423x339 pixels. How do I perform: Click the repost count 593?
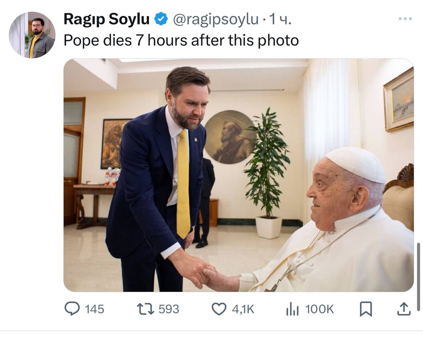pos(169,309)
